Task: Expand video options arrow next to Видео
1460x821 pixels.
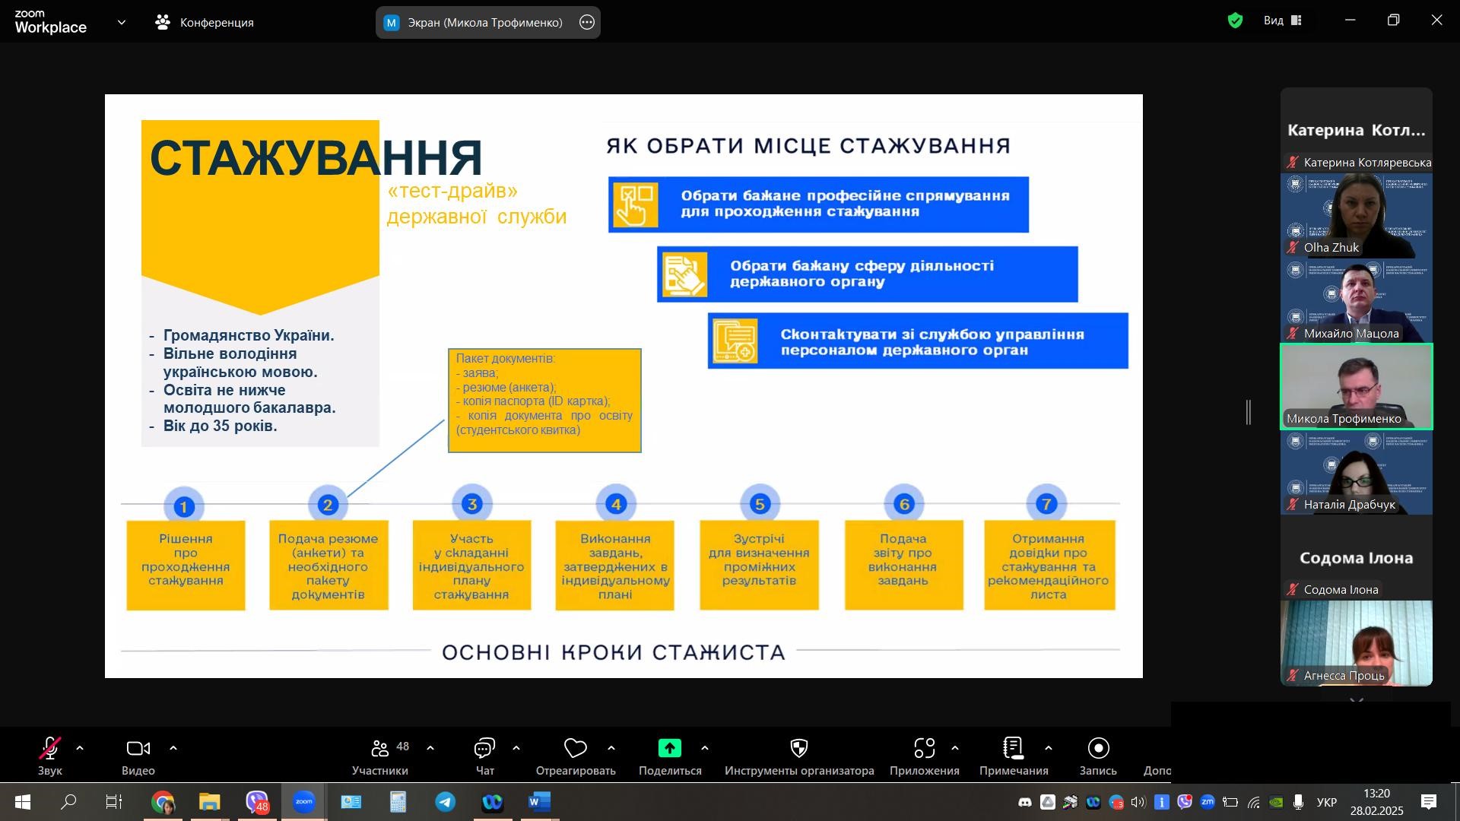Action: [x=173, y=749]
